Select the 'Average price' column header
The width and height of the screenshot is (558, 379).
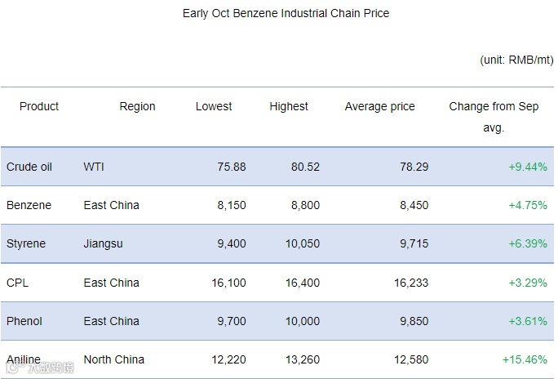(379, 106)
